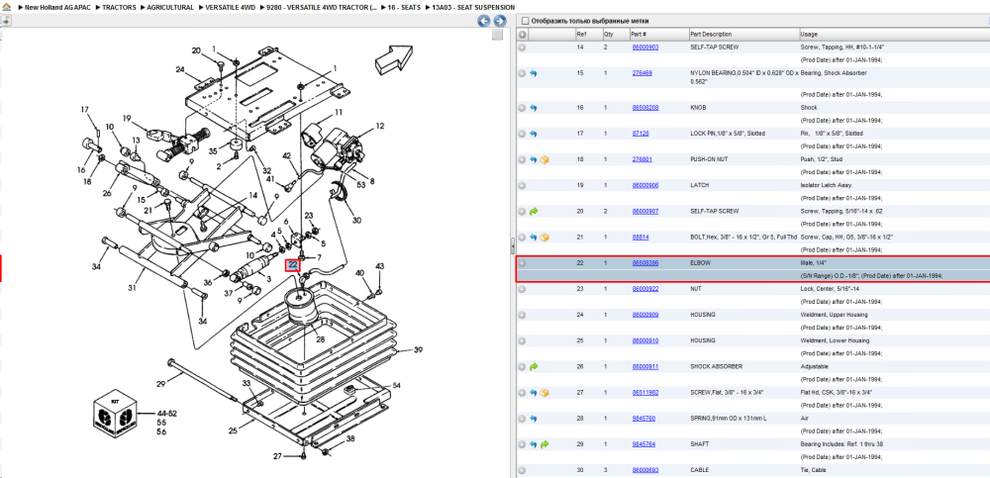Image resolution: width=990 pixels, height=478 pixels.
Task: Click the yellow box icon on PUSH-ON NUT row
Action: (544, 159)
